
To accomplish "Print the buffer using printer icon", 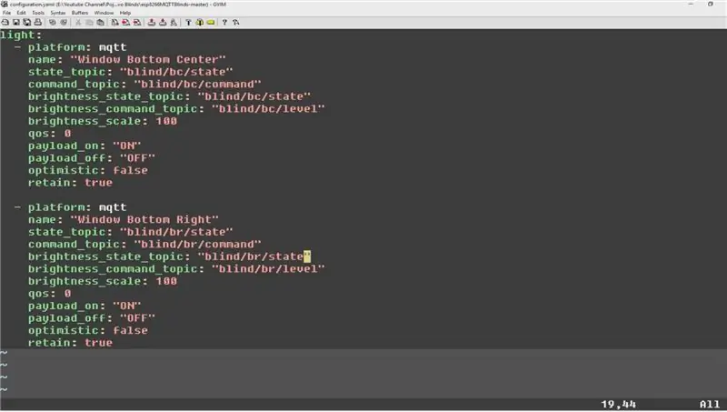I will point(38,22).
